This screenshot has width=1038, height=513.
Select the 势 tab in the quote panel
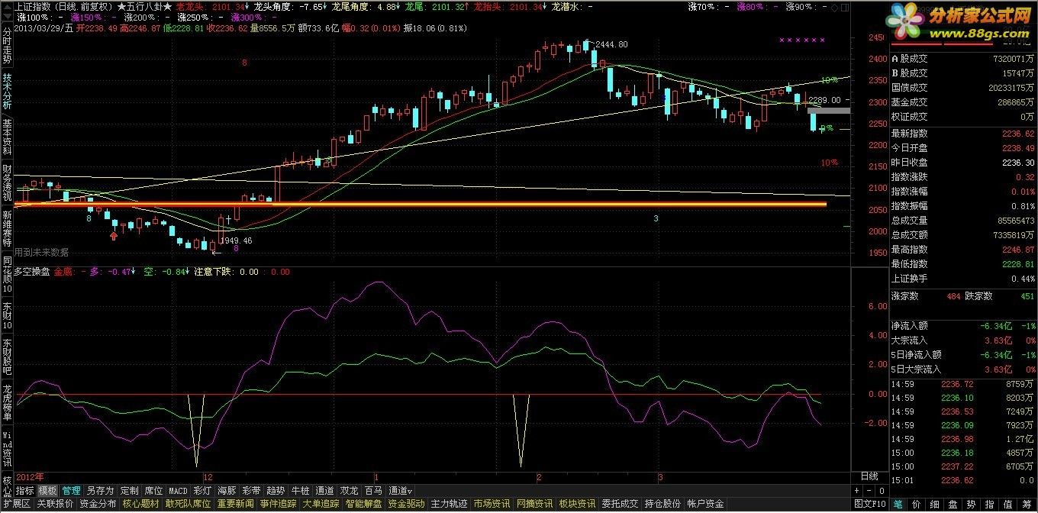point(972,504)
